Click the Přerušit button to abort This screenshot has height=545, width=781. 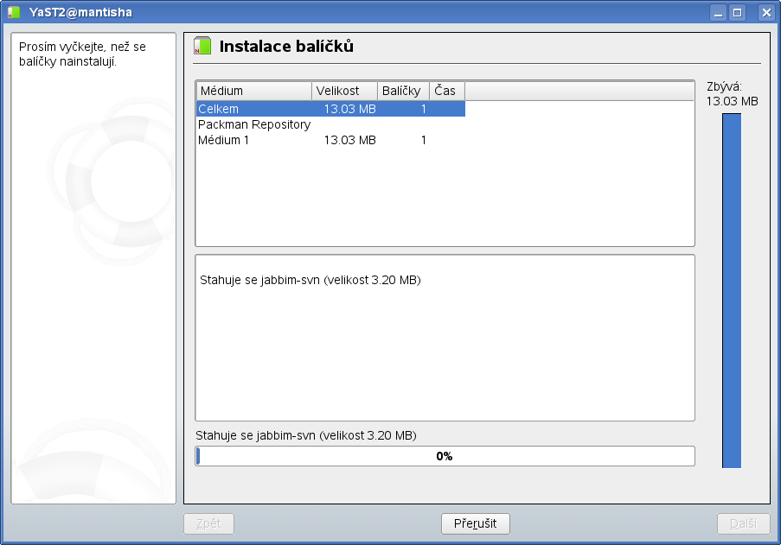pyautogui.click(x=475, y=523)
